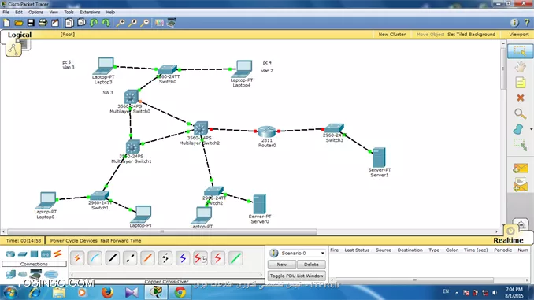534x300 pixels.
Task: Switch to Realtime mode tab
Action: click(x=508, y=240)
